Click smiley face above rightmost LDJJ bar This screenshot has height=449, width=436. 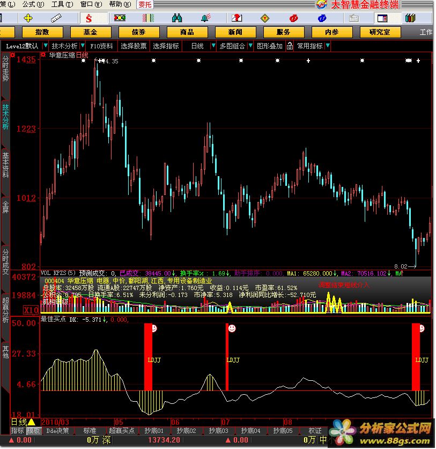point(422,328)
